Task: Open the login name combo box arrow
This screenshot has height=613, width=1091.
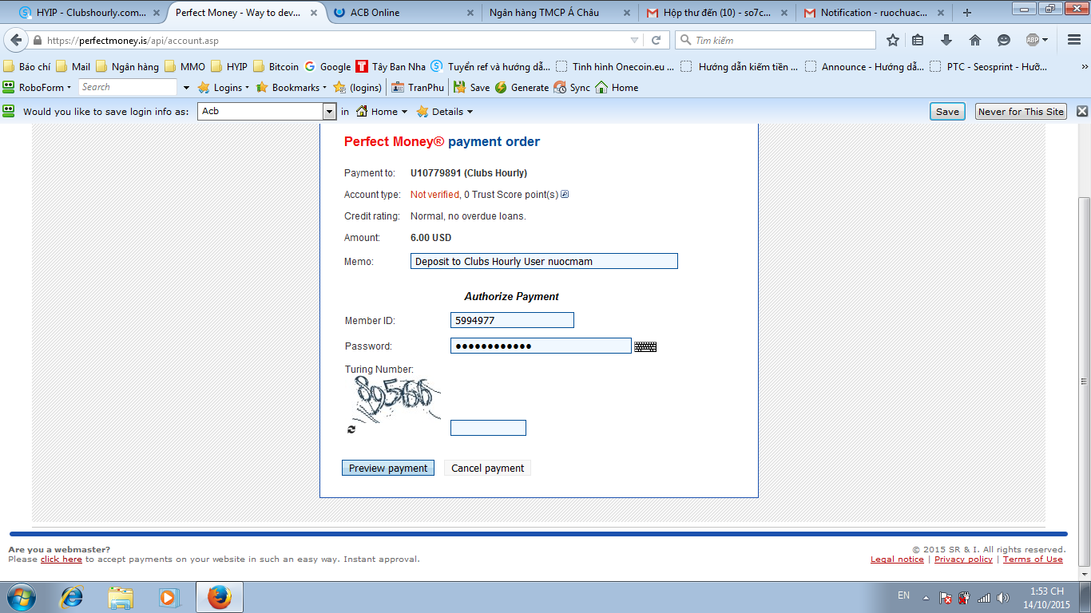Action: coord(328,112)
